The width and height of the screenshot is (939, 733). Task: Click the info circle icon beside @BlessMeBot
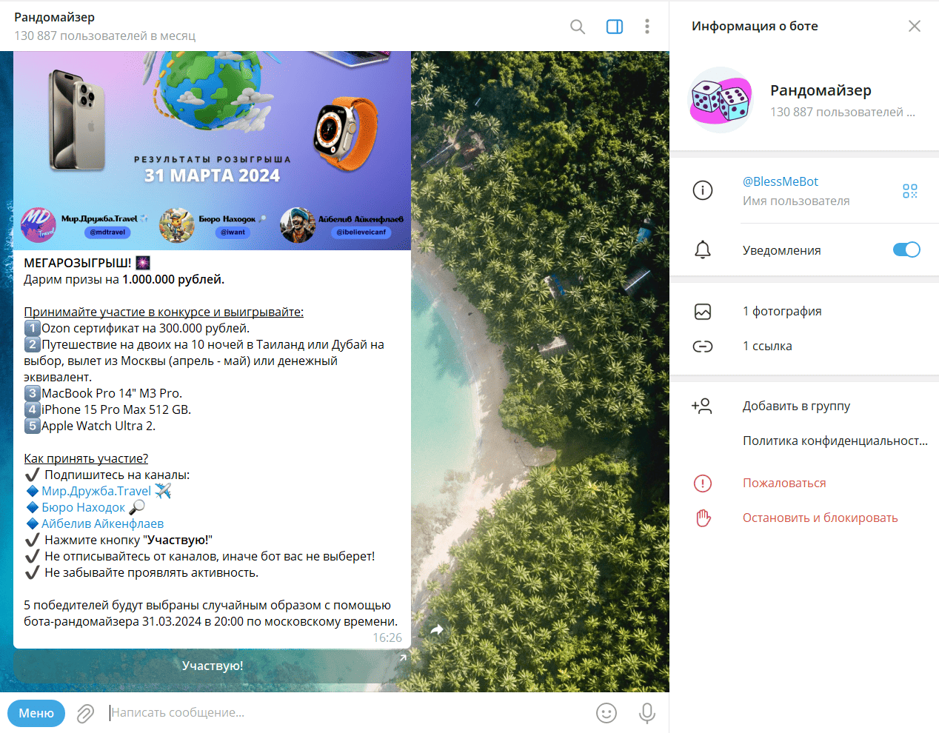click(x=703, y=190)
